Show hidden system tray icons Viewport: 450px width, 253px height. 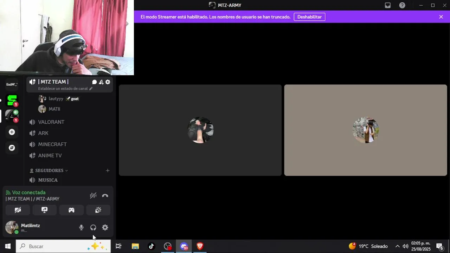[x=397, y=246]
